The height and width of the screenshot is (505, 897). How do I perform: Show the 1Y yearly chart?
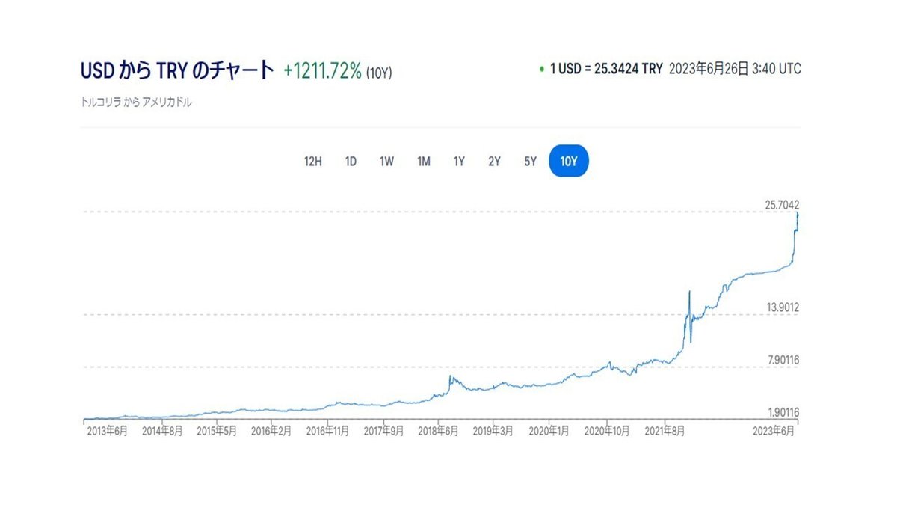pyautogui.click(x=458, y=161)
